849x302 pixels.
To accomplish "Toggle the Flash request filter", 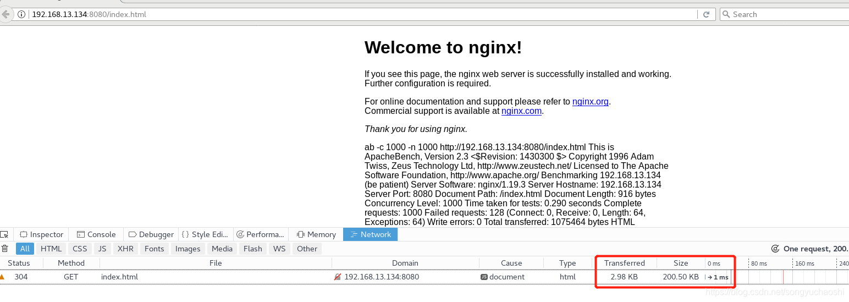I will coord(253,249).
